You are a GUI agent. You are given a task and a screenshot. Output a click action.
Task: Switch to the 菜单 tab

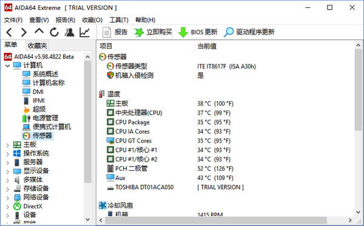tap(11, 44)
